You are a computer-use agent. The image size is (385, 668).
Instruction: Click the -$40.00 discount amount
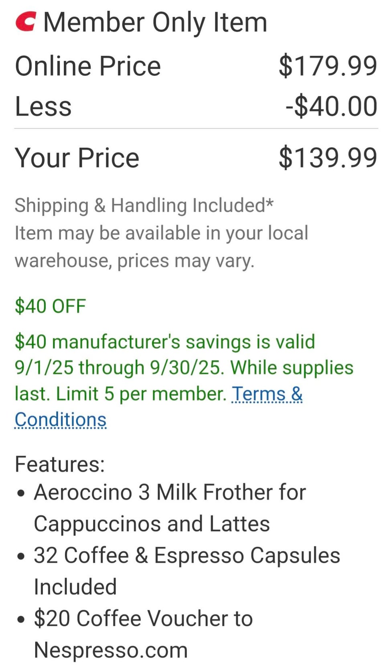[x=331, y=107]
